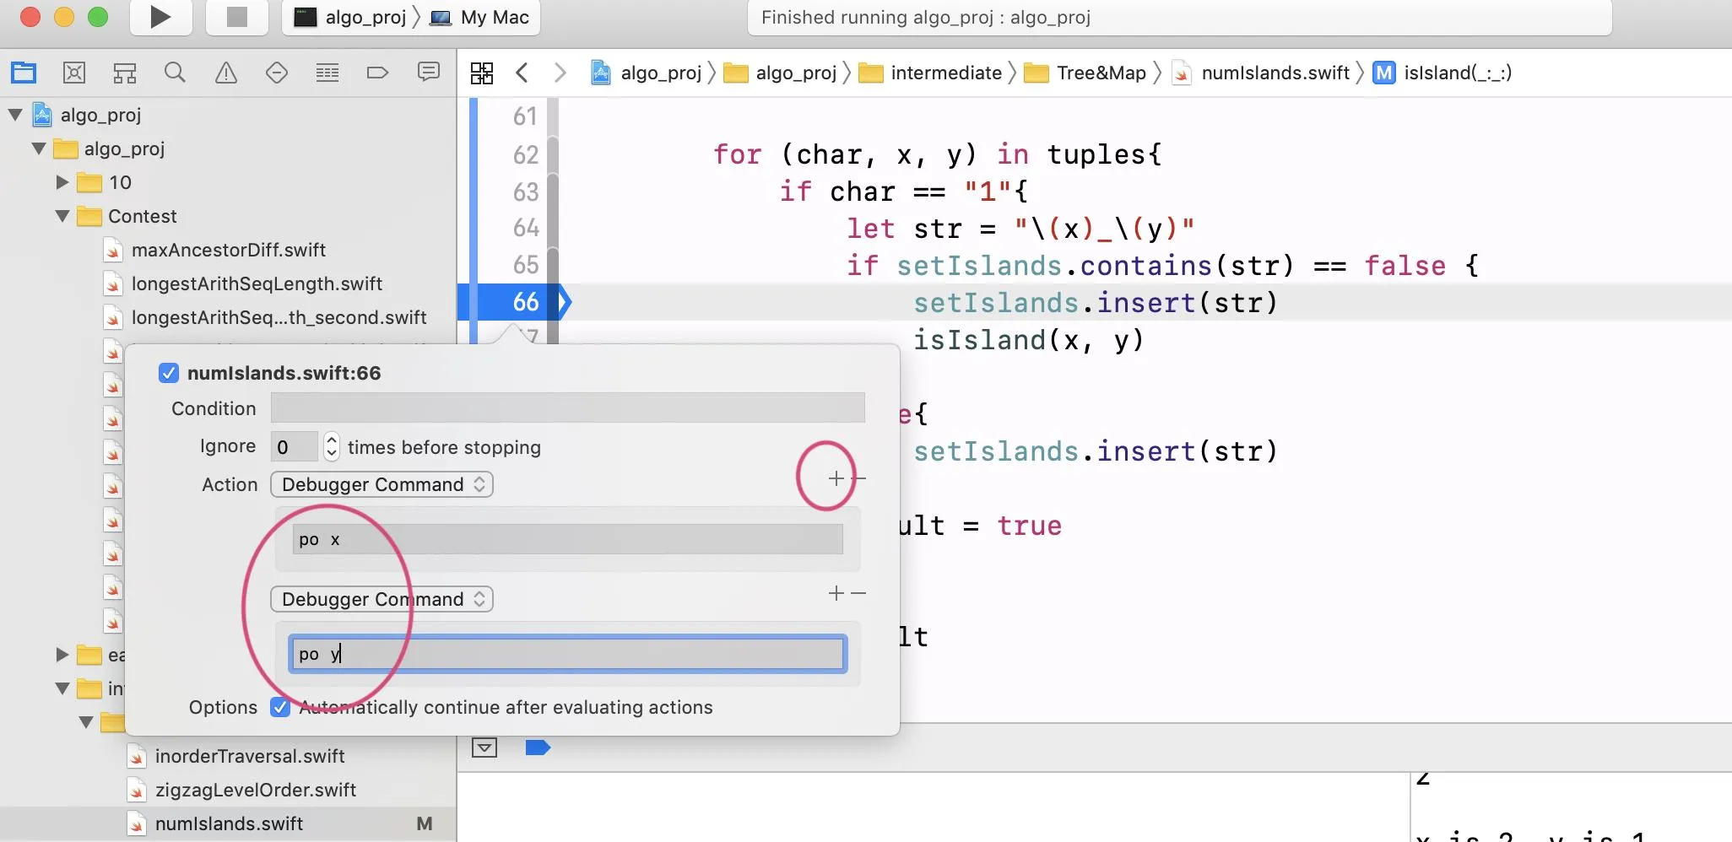Screen dimensions: 1732x842
Task: Disable the numIslands.swift:66 breakpoint checkbox
Action: (x=169, y=373)
